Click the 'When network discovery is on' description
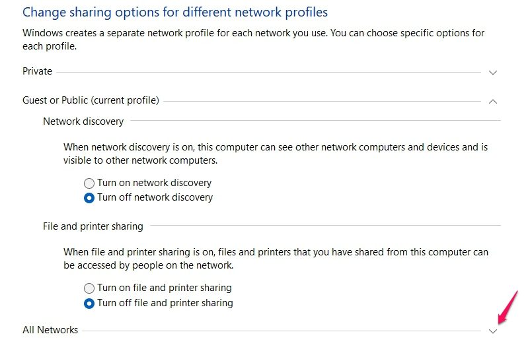The height and width of the screenshot is (359, 530). pyautogui.click(x=275, y=154)
